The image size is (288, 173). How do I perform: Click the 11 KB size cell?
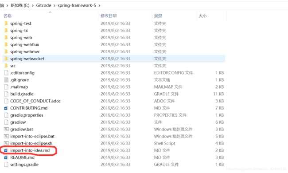pos(218,94)
